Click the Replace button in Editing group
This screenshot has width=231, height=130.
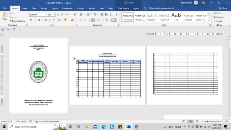coord(218,17)
